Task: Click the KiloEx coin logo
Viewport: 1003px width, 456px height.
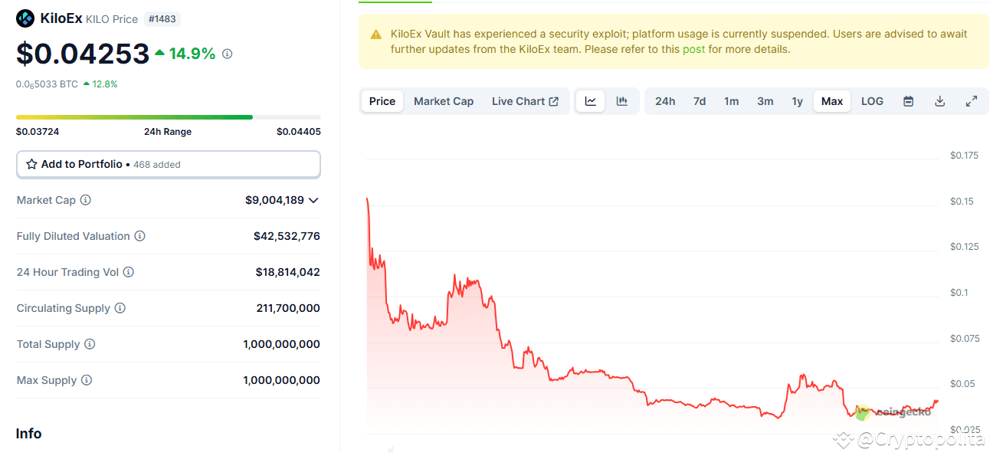Action: 25,18
